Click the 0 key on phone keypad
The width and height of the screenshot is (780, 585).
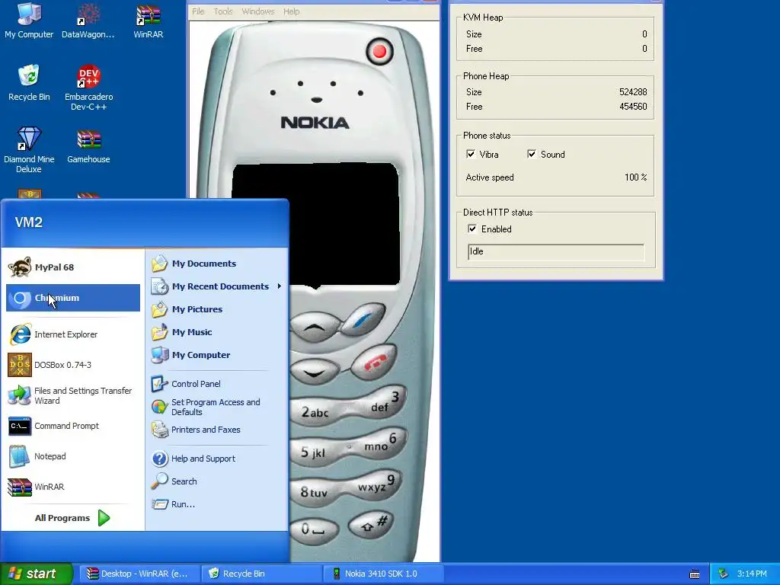coord(313,529)
